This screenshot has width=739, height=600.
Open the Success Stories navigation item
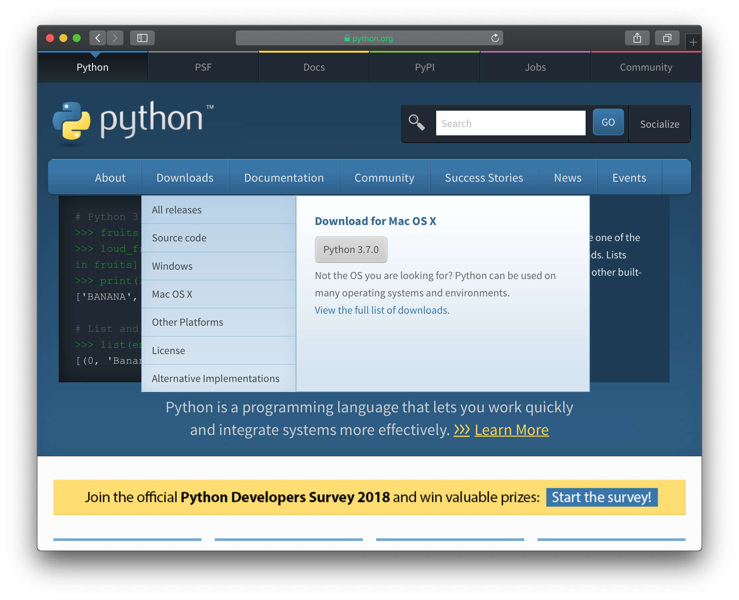coord(484,178)
